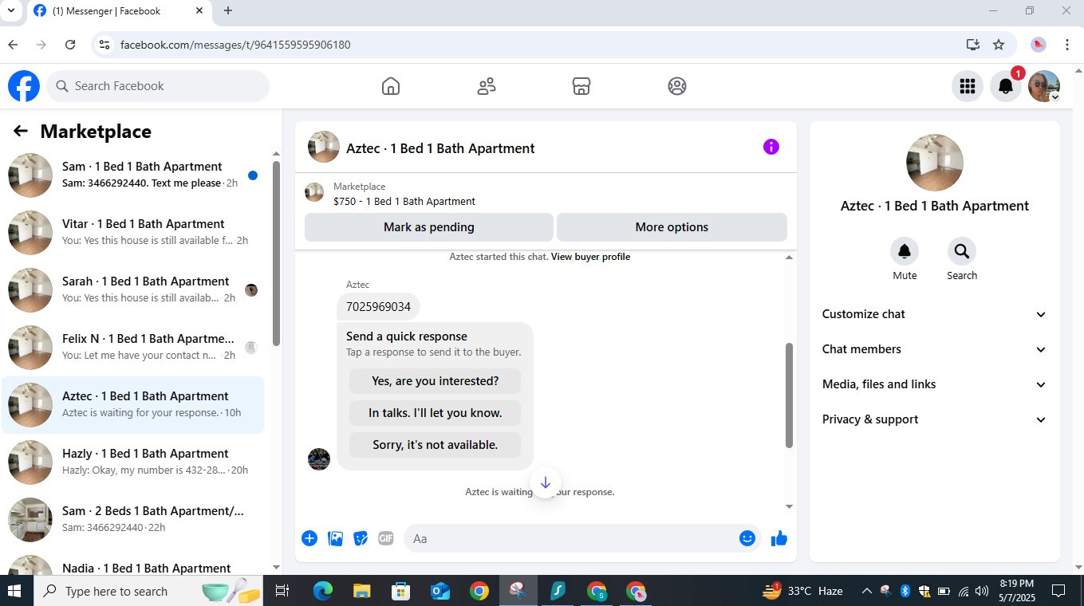Open the Facebook apps menu grid
1084x606 pixels.
click(968, 86)
